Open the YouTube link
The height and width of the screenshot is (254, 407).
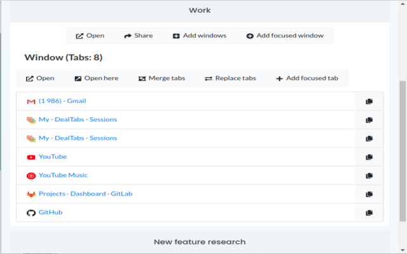[53, 157]
